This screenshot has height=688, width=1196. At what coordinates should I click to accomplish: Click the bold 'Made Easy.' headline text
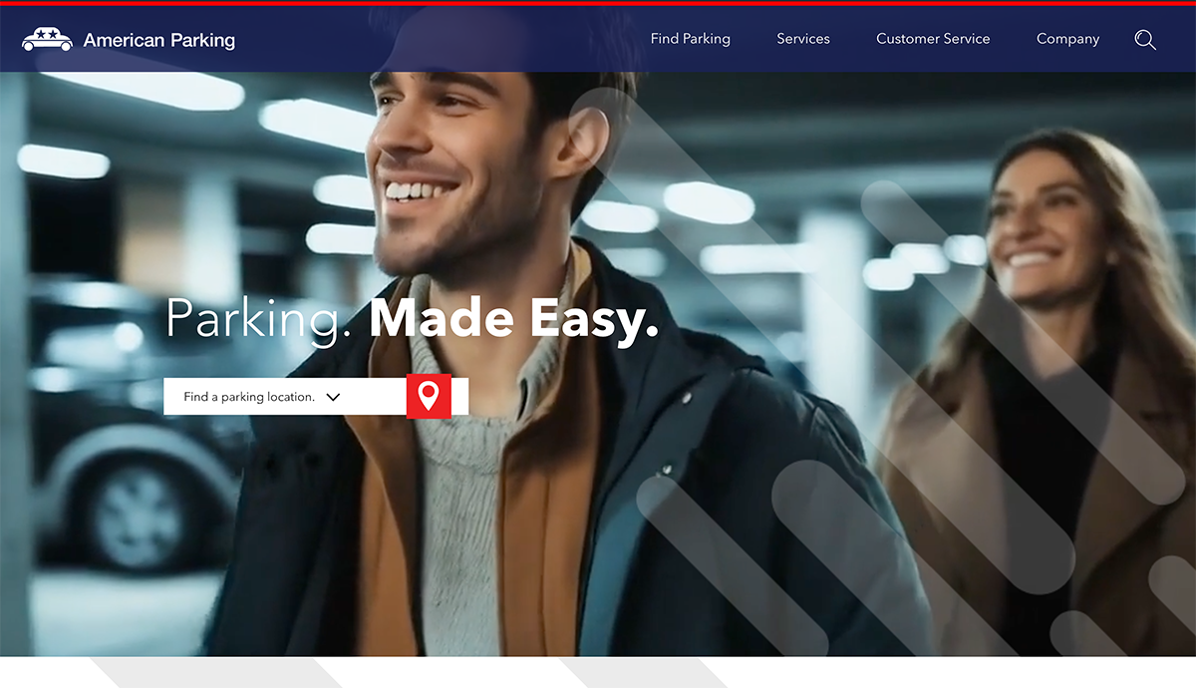coord(514,319)
